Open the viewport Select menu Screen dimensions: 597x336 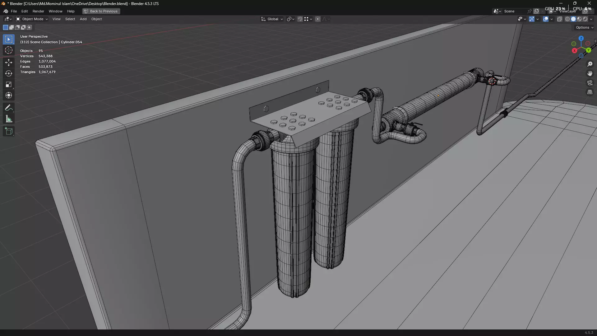tap(70, 19)
